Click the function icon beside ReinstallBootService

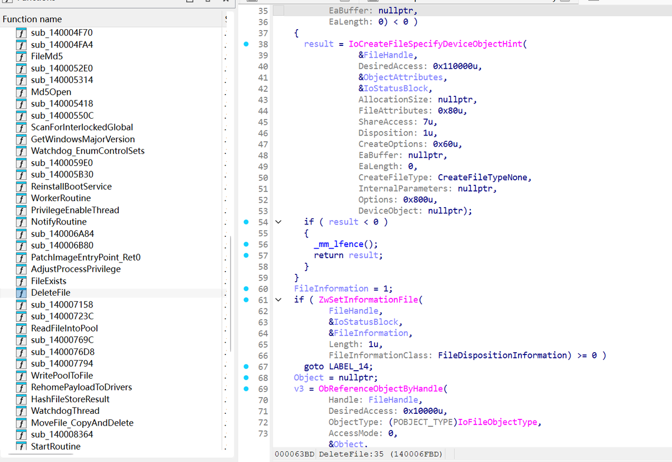21,186
